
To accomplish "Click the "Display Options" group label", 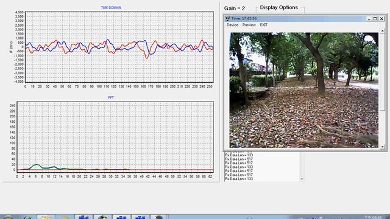I will tap(279, 7).
